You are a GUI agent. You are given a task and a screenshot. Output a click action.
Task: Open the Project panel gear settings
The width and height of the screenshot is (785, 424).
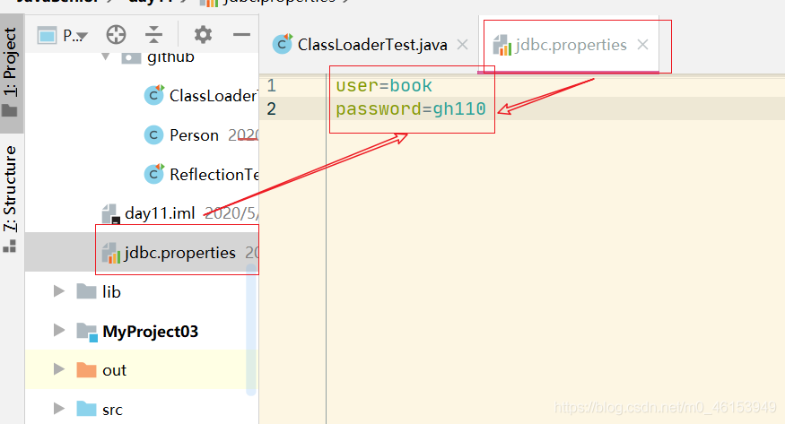pyautogui.click(x=203, y=34)
